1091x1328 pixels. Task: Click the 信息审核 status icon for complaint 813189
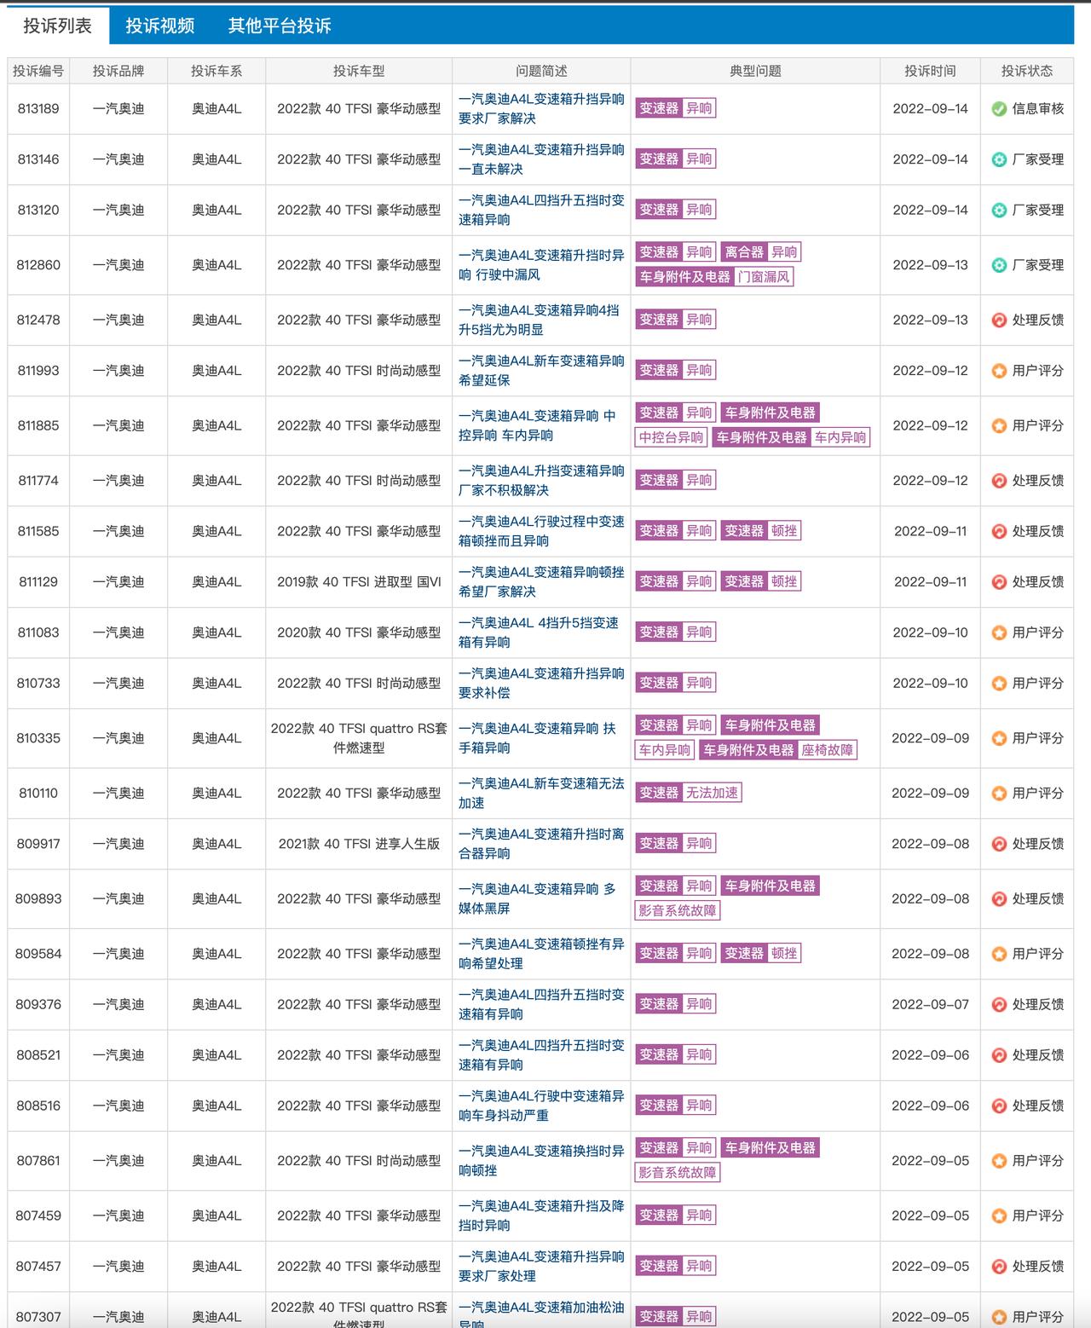1000,109
